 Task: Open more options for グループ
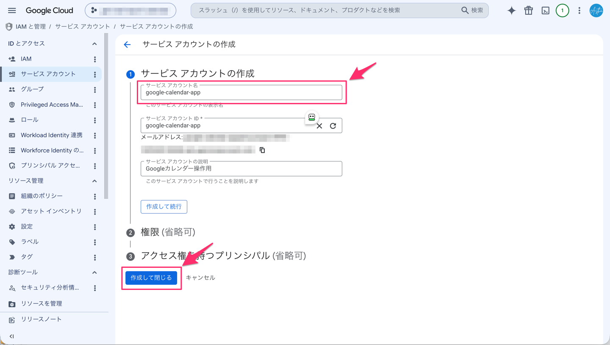tap(95, 90)
